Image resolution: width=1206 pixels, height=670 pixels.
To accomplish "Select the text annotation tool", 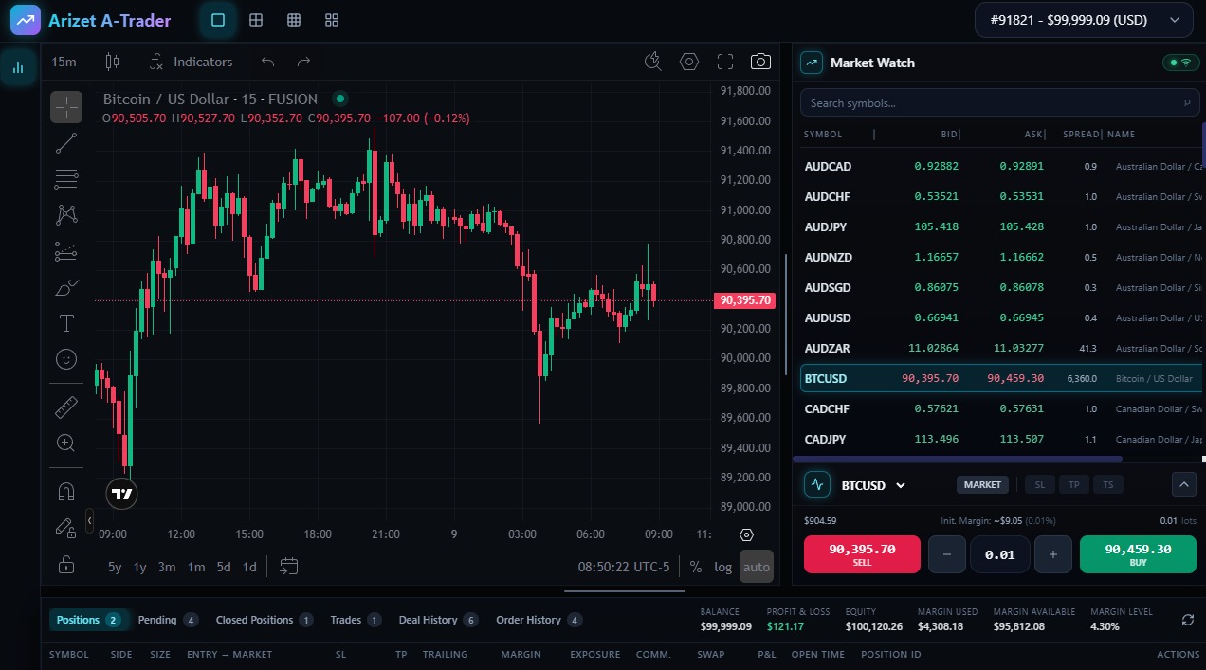I will pos(65,322).
